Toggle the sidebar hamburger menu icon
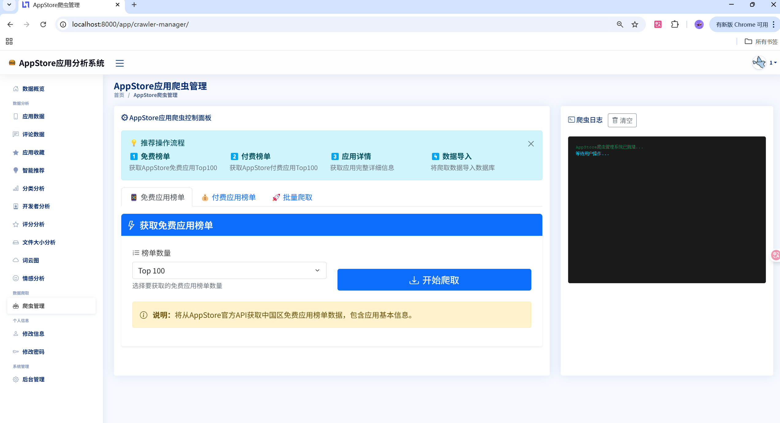The height and width of the screenshot is (423, 780). (119, 63)
